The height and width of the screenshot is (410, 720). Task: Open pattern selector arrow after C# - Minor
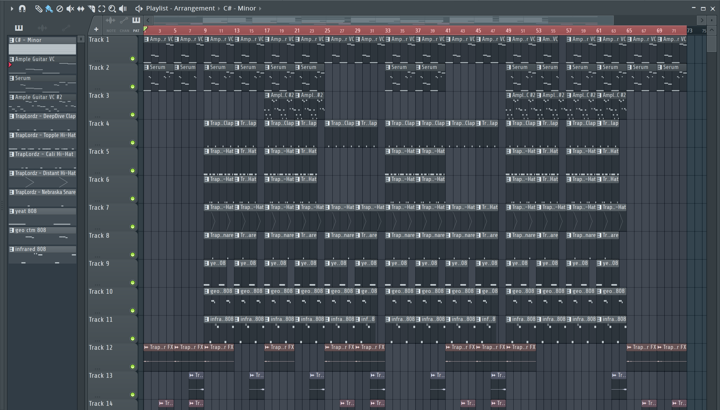pos(260,9)
